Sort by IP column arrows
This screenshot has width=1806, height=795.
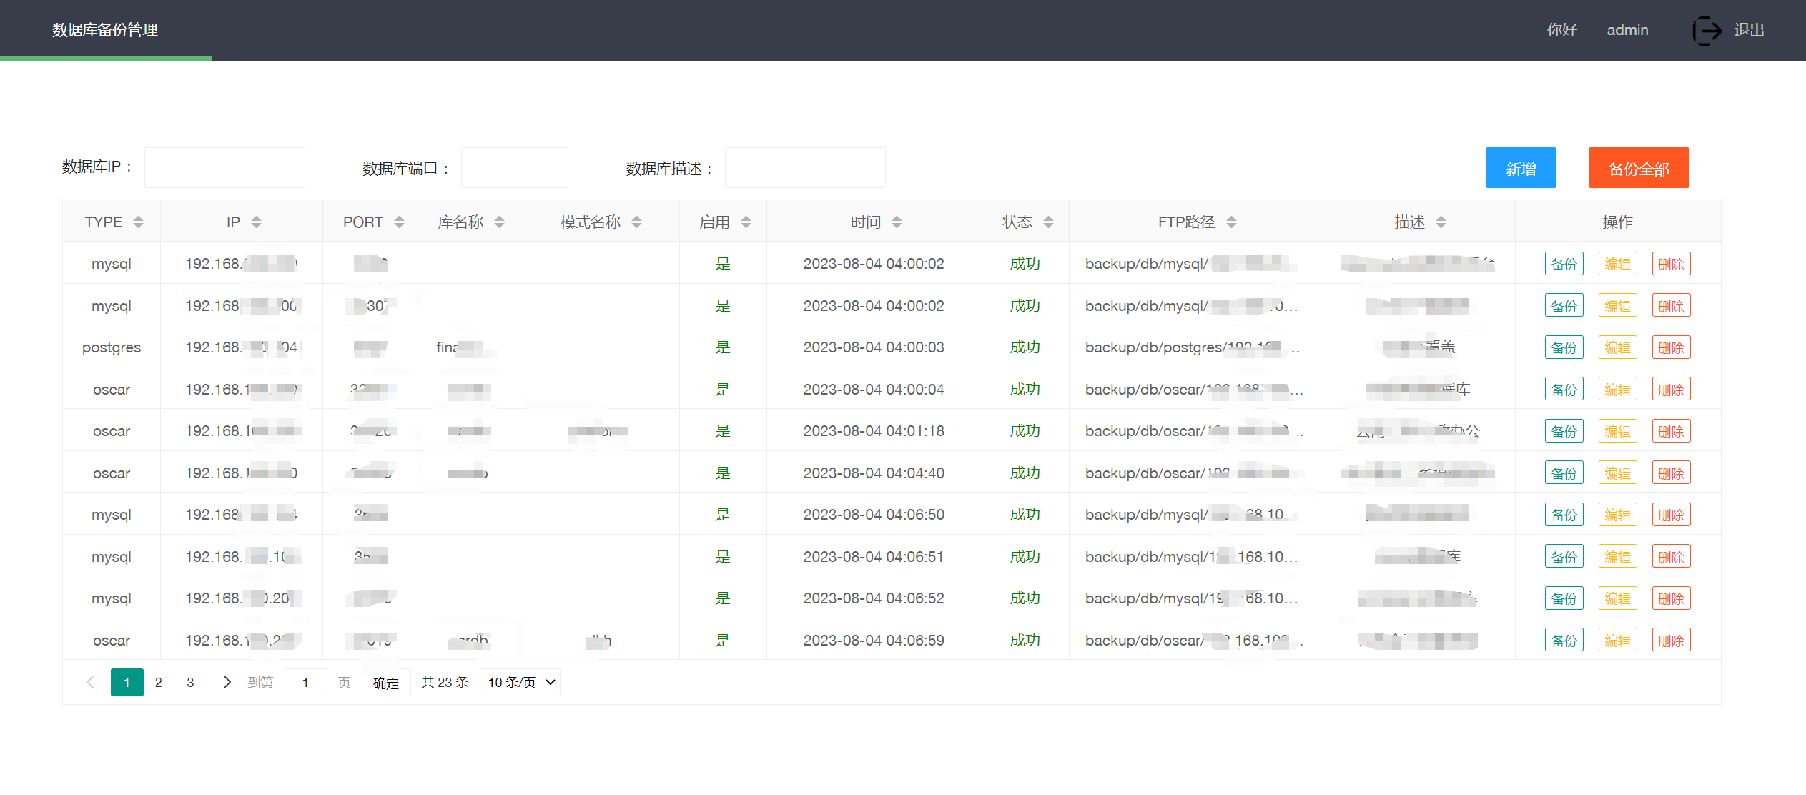coord(257,222)
